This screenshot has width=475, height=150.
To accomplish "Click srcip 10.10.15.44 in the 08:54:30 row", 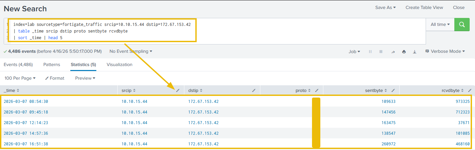I will click(x=134, y=102).
